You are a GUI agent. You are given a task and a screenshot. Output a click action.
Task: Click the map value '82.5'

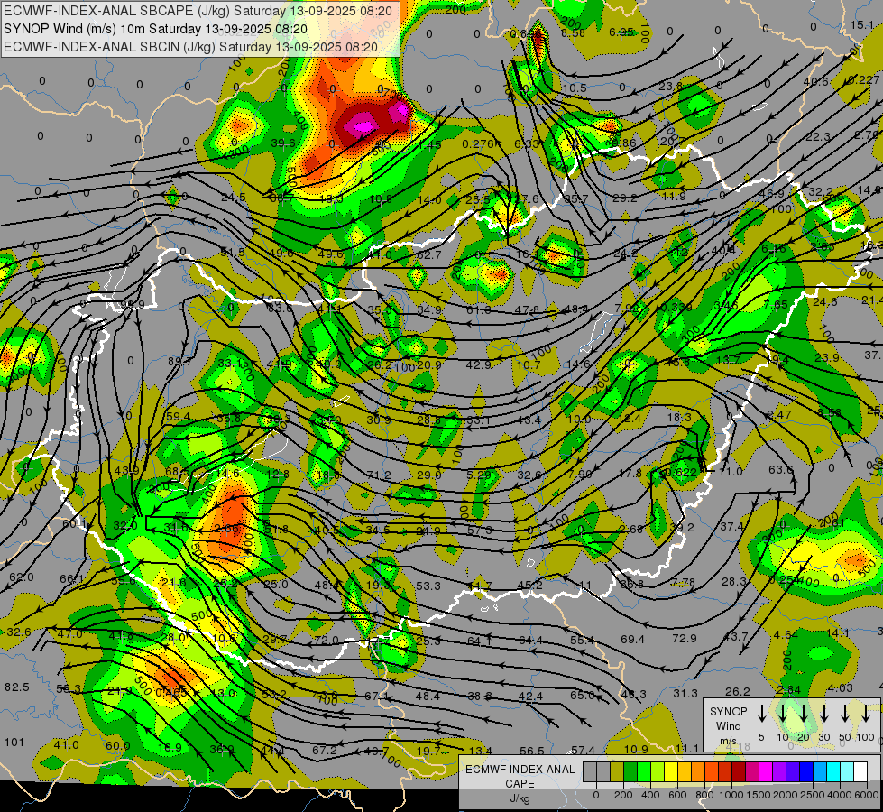17,687
